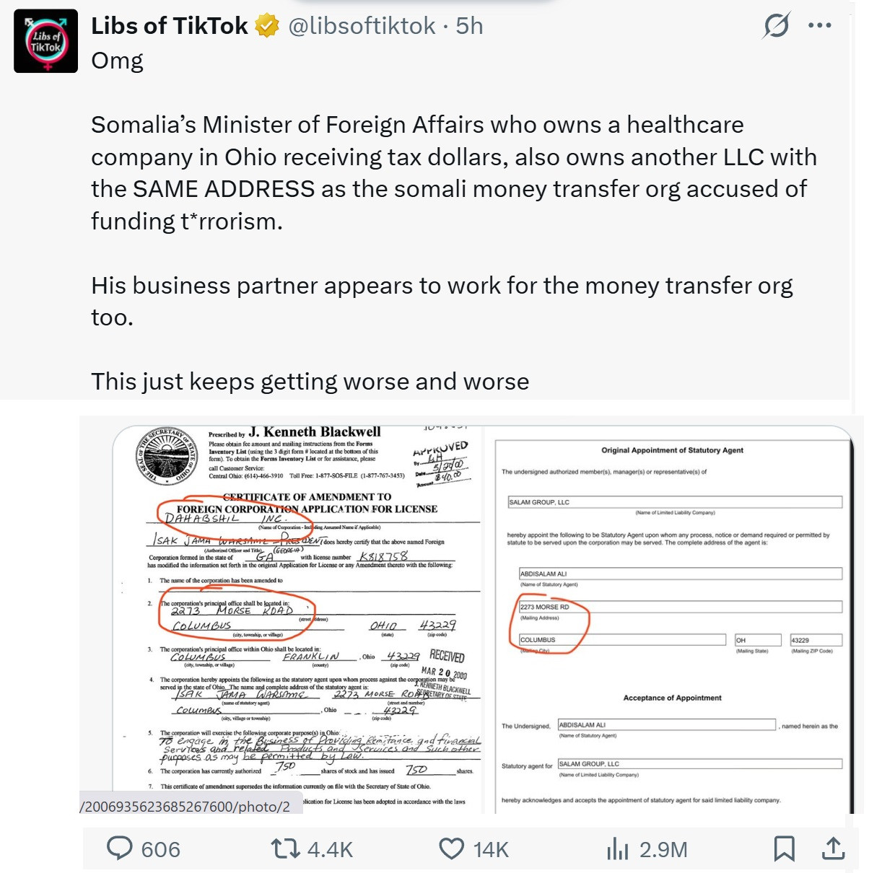The width and height of the screenshot is (869, 873).
Task: Open the three-dot more options menu
Action: point(820,26)
